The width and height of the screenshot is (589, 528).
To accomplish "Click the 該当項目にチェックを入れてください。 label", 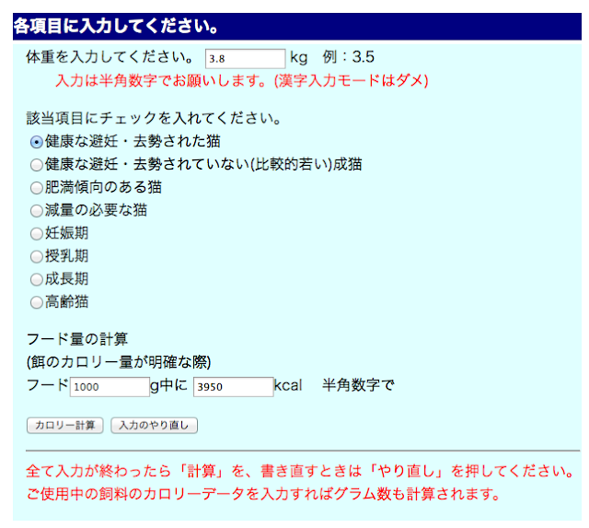I will point(154,118).
